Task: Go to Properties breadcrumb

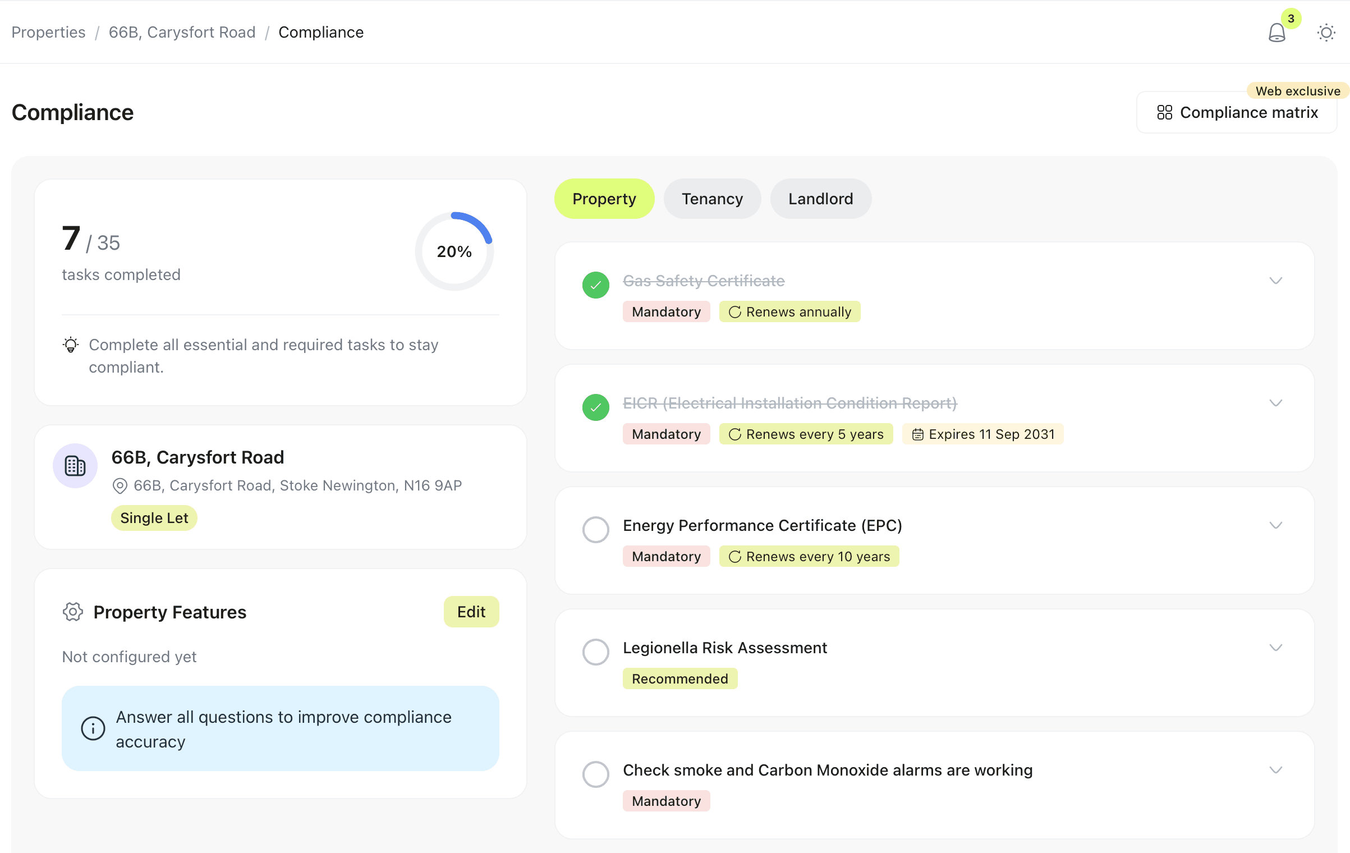Action: [48, 33]
